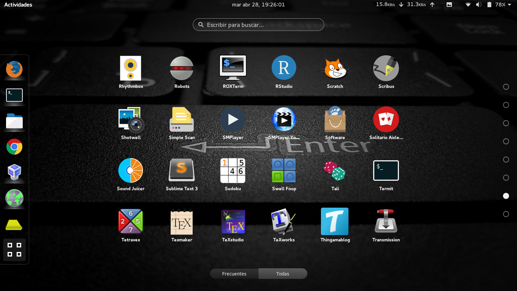Open Transmission torrent client
Screen dimensions: 517x291
(386, 221)
